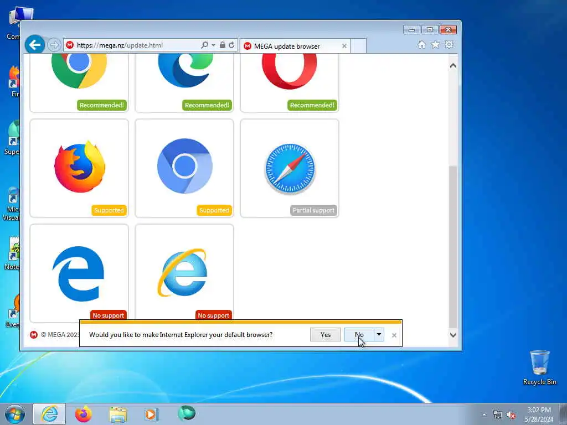Click the Opera browser logo

coord(289,70)
